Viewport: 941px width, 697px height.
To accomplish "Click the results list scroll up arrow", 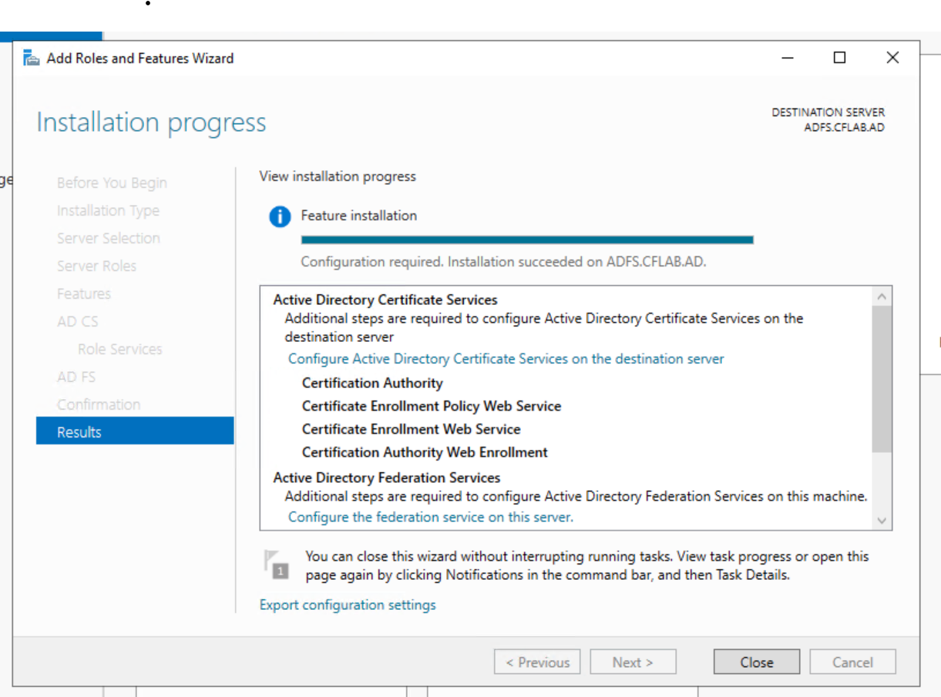I will (x=882, y=297).
